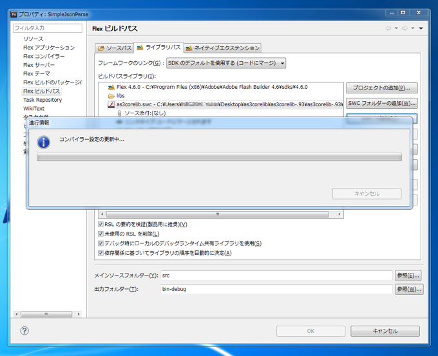Open the view menu triangle at top right
Viewport: 438px width, 356px height.
click(x=421, y=28)
